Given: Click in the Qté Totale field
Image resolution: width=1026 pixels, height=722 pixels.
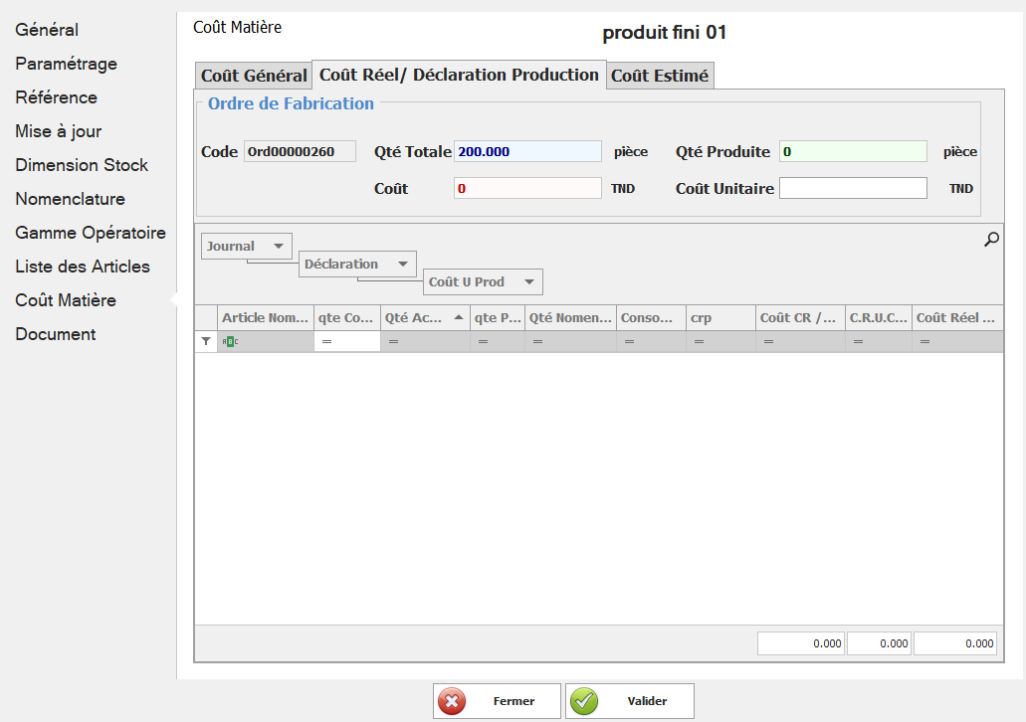Looking at the screenshot, I should click(527, 152).
